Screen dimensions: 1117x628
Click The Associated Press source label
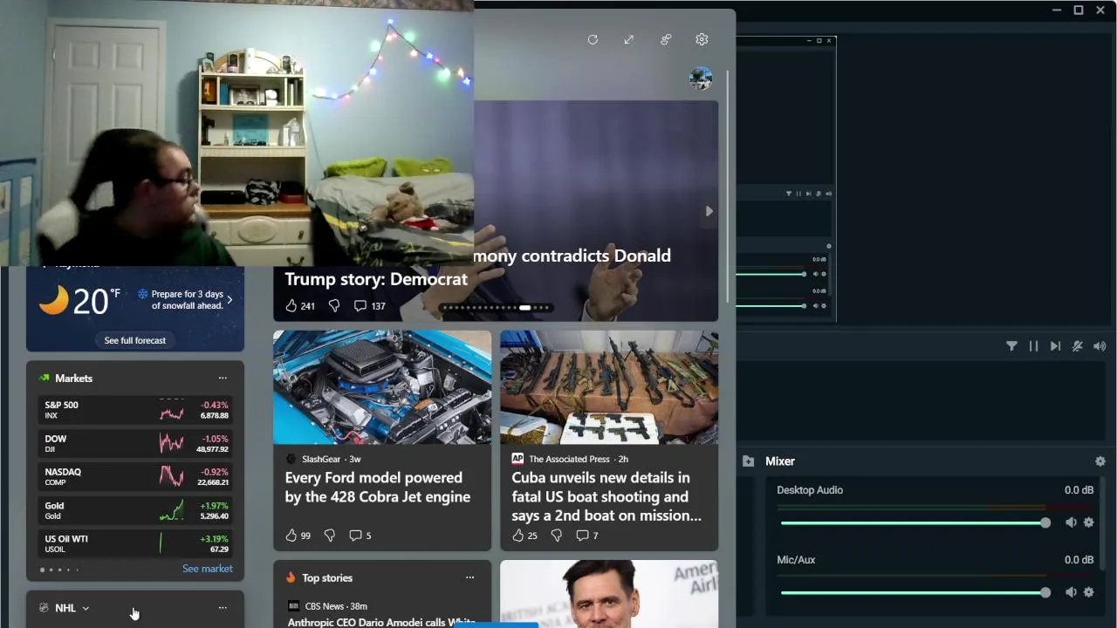569,459
